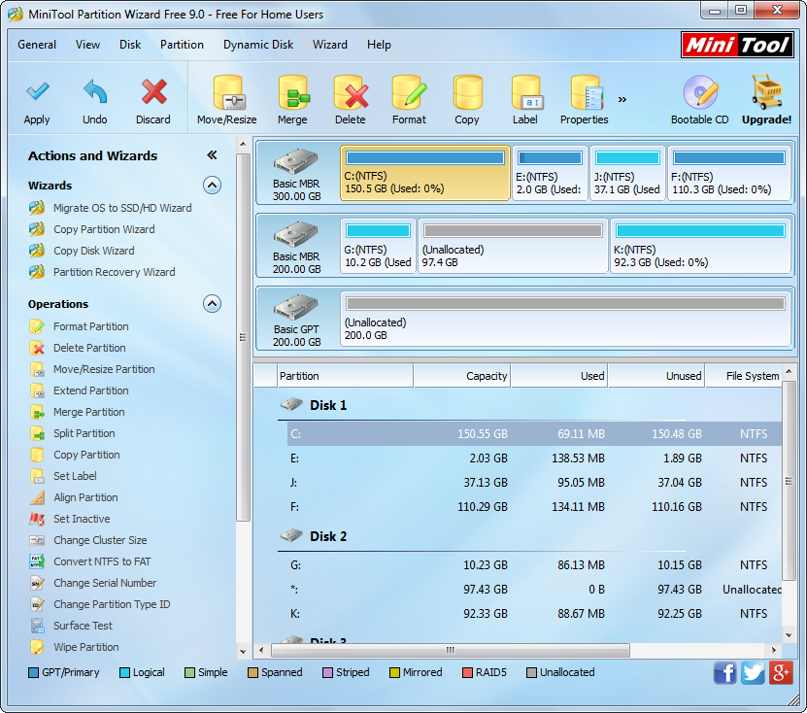
Task: Click the Format toolbar icon
Action: click(x=409, y=93)
